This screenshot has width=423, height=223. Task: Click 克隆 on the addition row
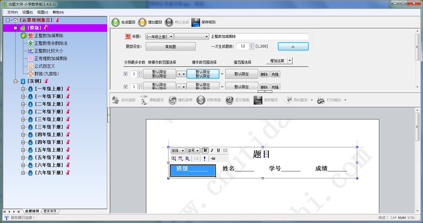point(275,74)
